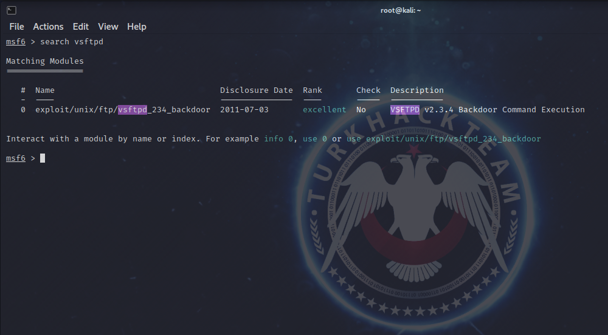
Task: Open the Help menu
Action: tap(136, 27)
